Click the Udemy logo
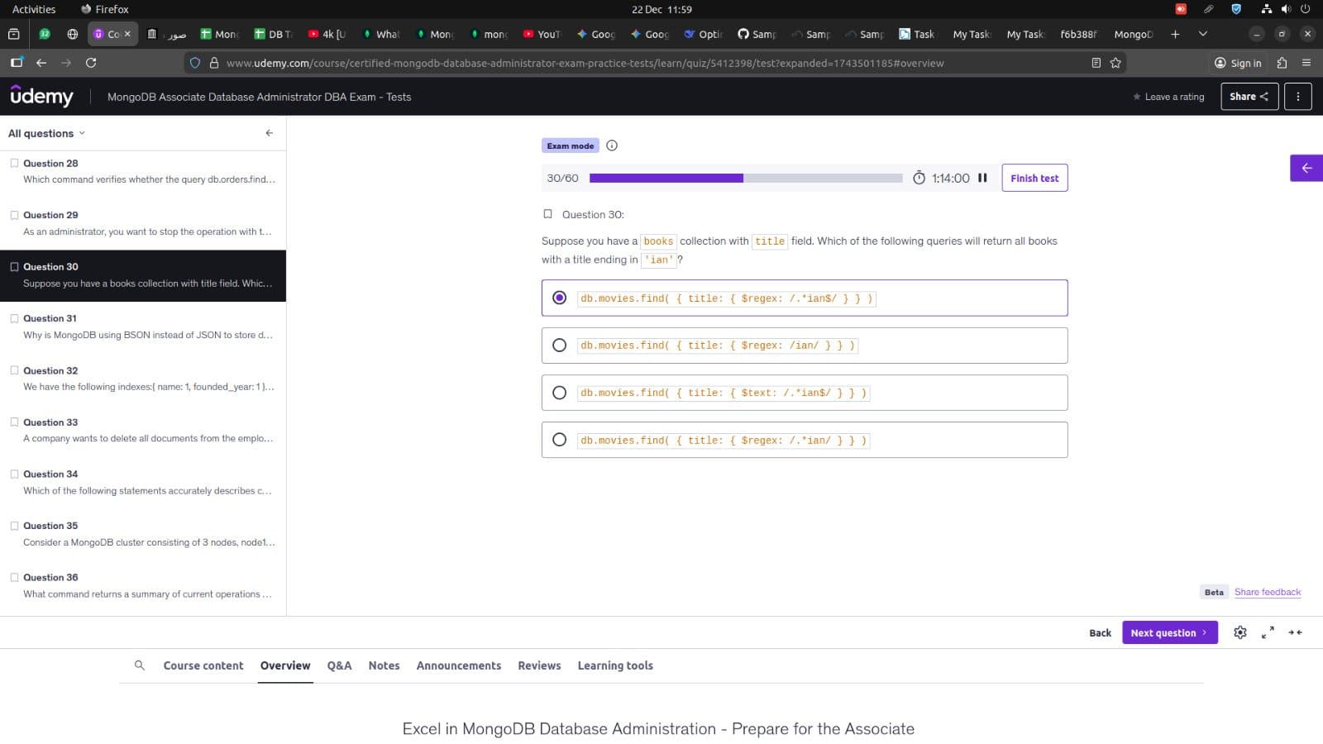Viewport: 1323px width, 744px height. [42, 97]
